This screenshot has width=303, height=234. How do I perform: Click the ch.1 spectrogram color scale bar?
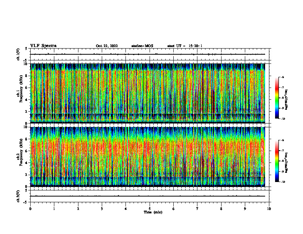[277, 98]
